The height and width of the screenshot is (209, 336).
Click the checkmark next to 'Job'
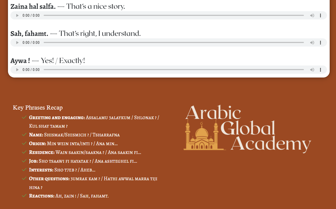pos(24,161)
